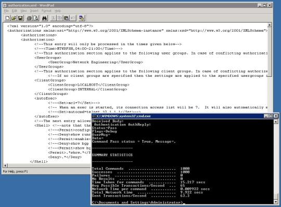Click the cmd.exe title bar system icon

(x=94, y=116)
